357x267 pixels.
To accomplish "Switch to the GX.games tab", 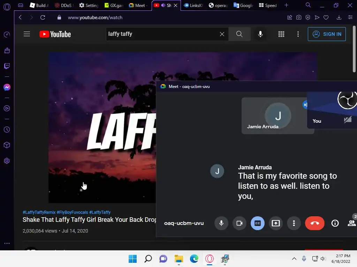I will [x=114, y=5].
